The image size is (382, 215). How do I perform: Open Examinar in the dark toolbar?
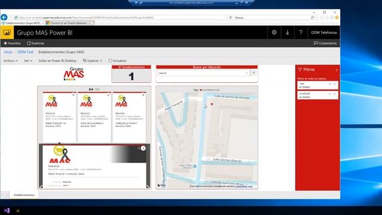[x=36, y=43]
